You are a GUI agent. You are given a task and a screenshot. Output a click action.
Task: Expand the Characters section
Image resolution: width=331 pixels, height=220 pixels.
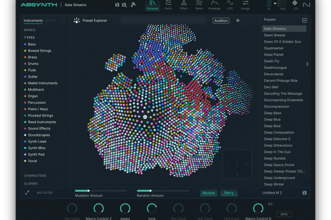pyautogui.click(x=35, y=176)
